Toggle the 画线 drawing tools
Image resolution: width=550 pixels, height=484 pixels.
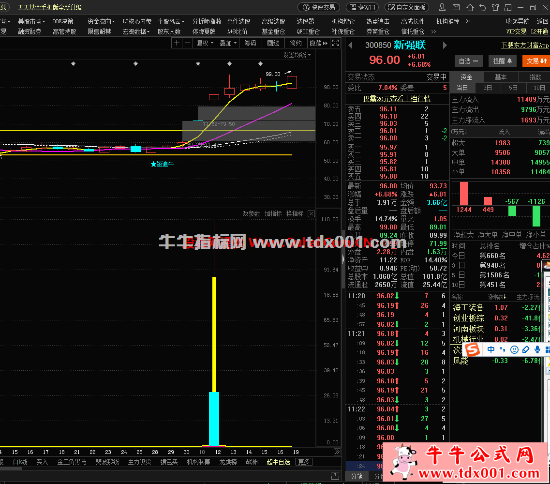click(273, 43)
